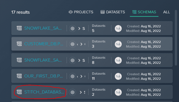This screenshot has height=102, width=179.
Task: Click the Datasets count 11 for OUR_FIRST_DB.P...
Action: pos(93,79)
